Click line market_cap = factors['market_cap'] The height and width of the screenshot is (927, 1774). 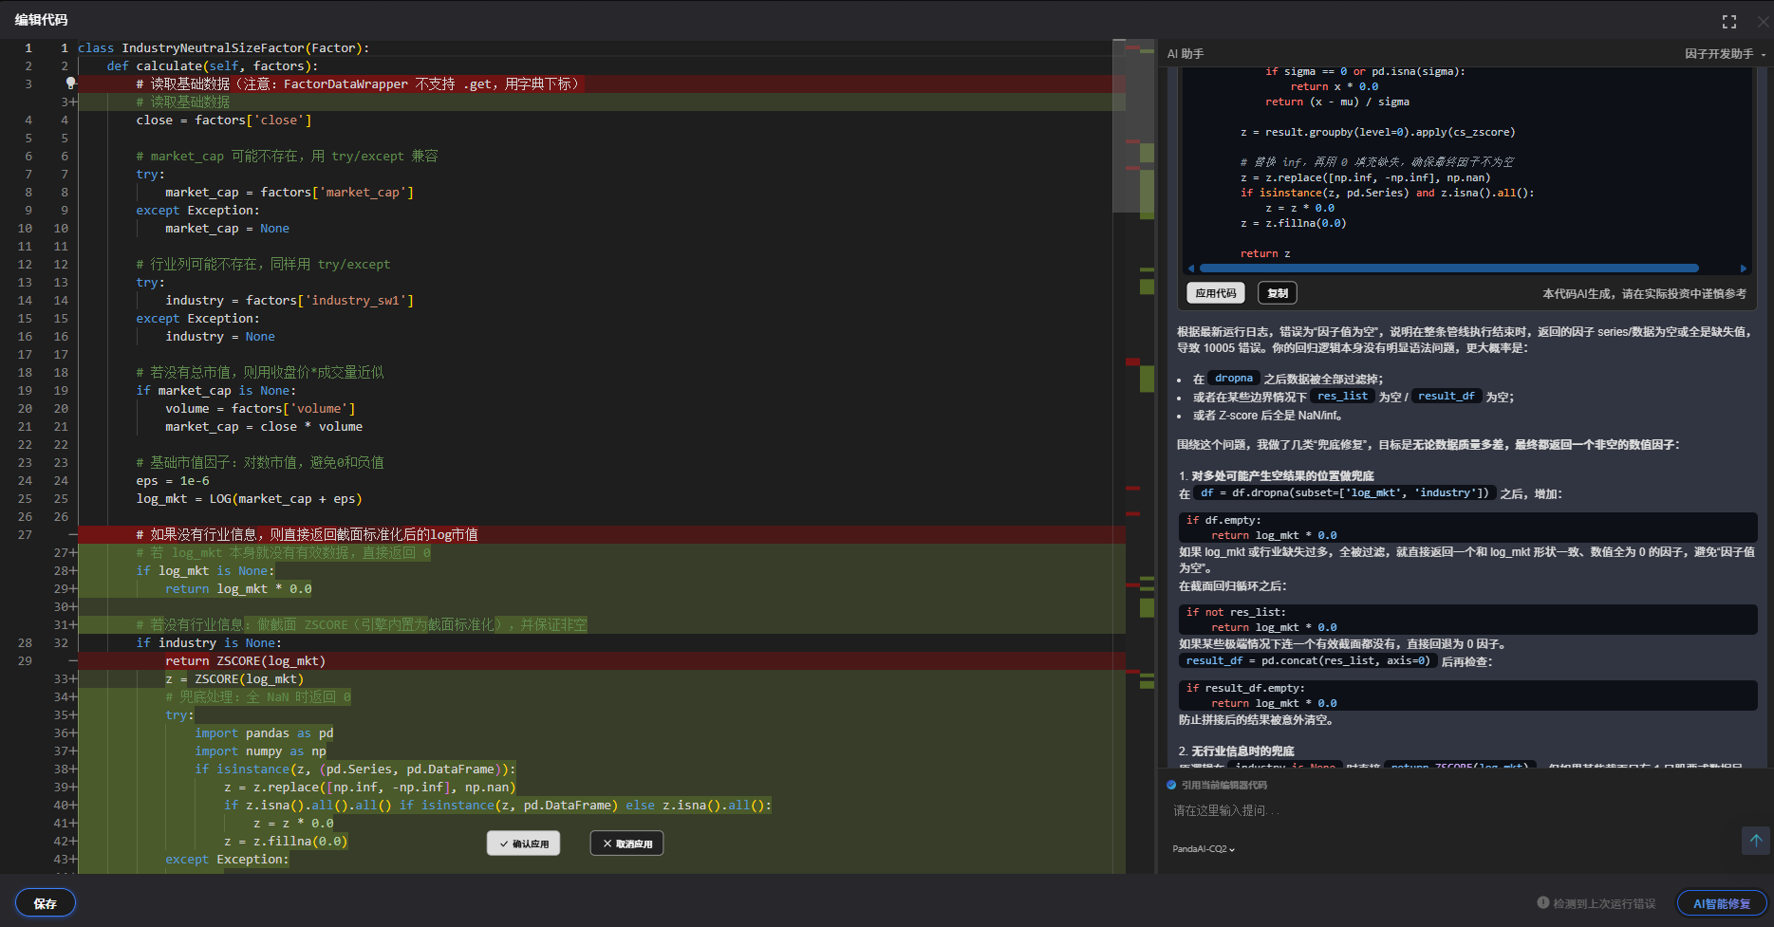tap(289, 192)
